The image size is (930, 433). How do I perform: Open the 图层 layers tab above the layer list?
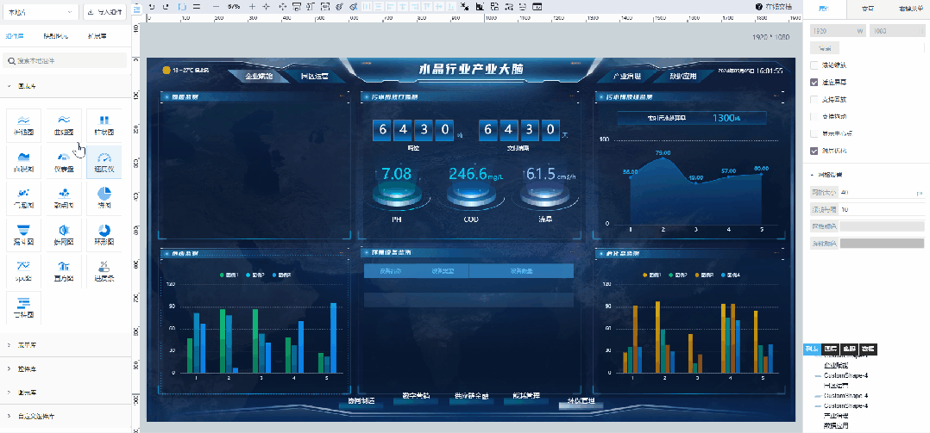(x=831, y=349)
